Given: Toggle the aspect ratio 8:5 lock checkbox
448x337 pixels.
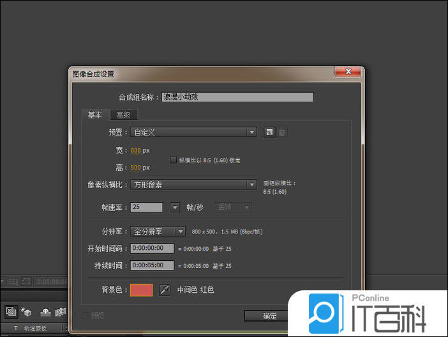Looking at the screenshot, I should [173, 160].
